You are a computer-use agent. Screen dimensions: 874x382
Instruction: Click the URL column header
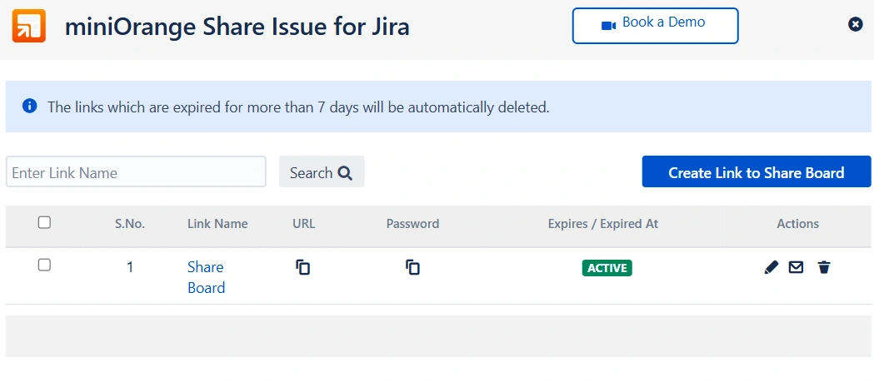point(304,224)
